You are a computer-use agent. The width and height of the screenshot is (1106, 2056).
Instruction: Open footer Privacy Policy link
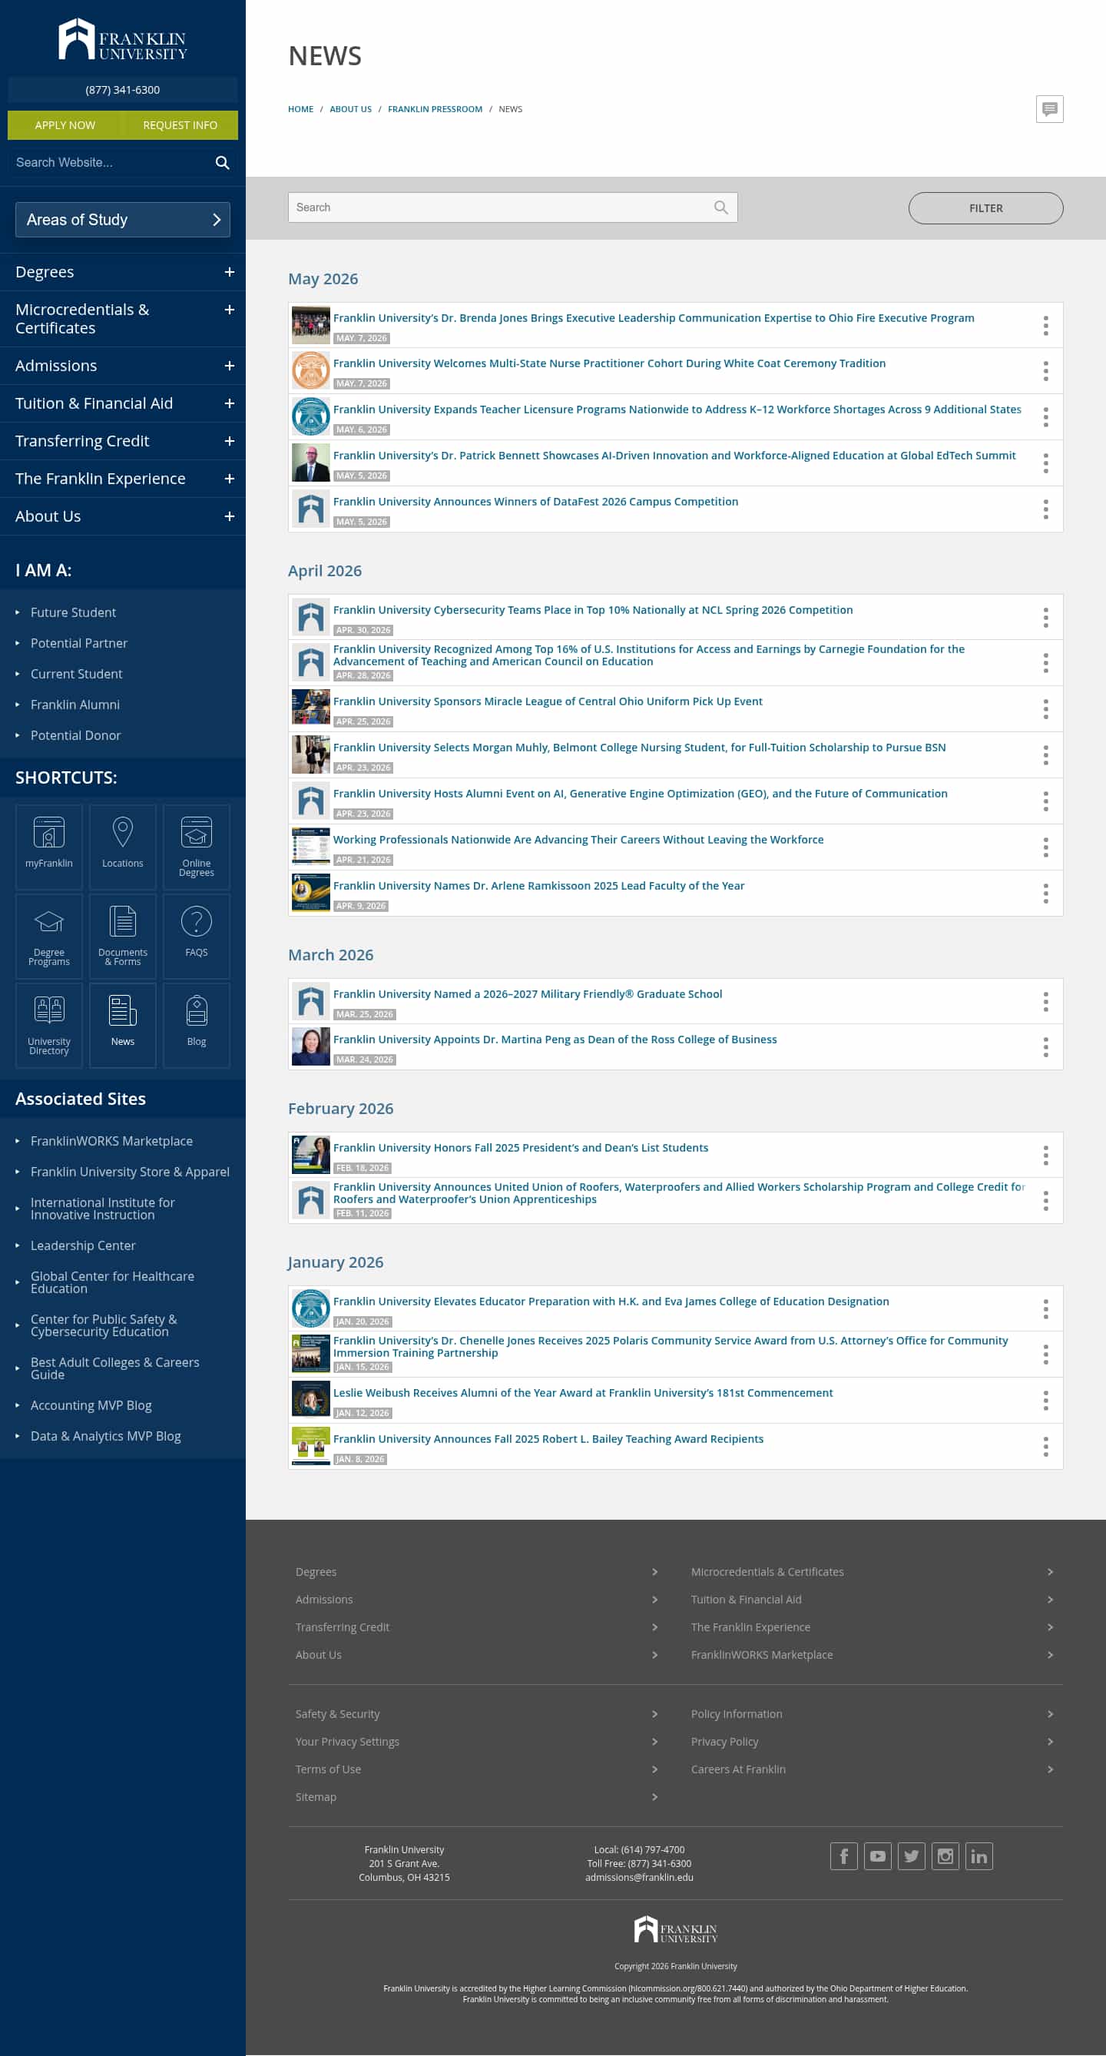pyautogui.click(x=724, y=1742)
